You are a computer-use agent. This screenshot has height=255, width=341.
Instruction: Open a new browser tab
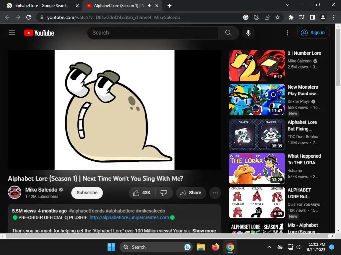click(x=170, y=6)
